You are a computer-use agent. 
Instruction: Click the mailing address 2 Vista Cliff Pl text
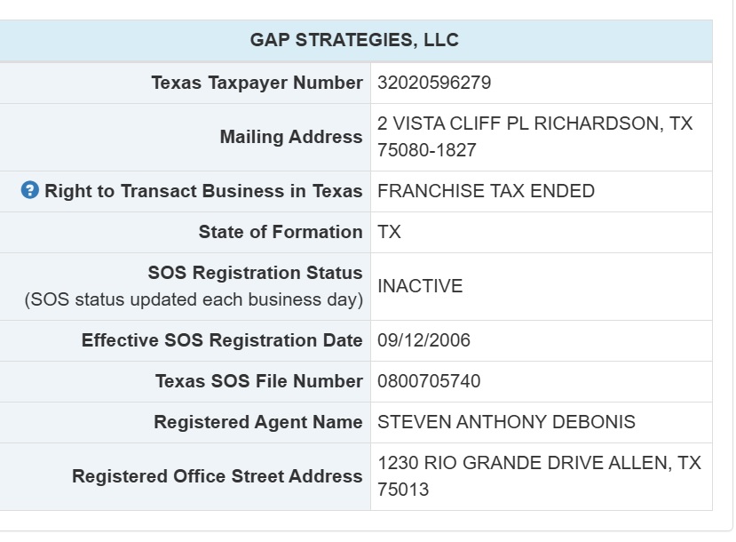pos(535,137)
